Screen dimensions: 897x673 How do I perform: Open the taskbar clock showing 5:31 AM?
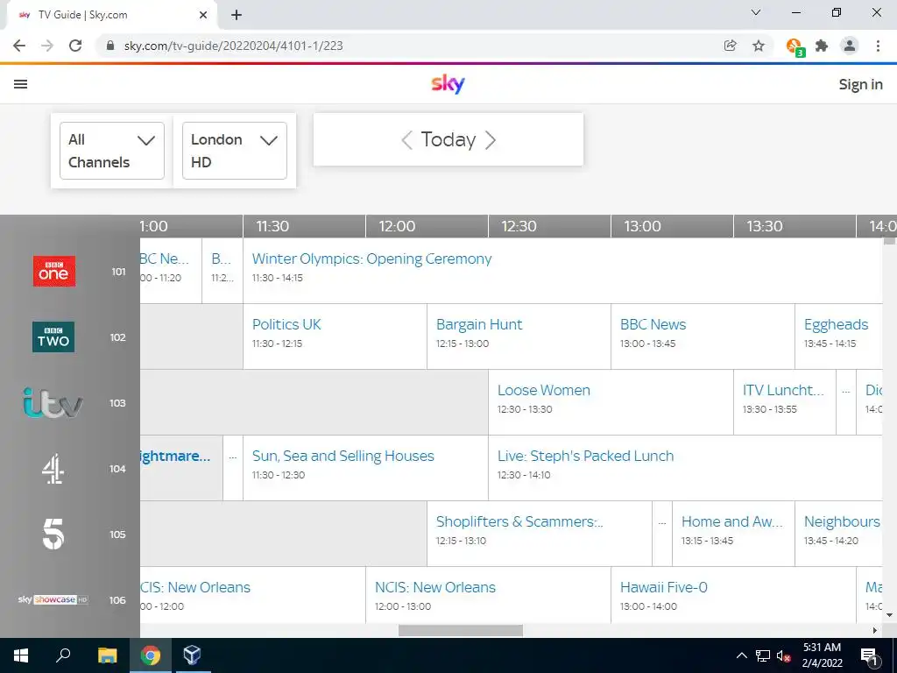822,655
